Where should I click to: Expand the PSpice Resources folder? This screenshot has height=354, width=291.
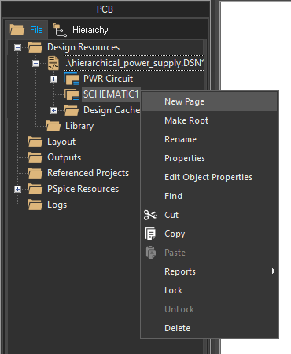tap(17, 189)
